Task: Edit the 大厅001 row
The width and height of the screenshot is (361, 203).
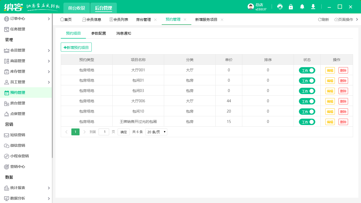Action: (330, 70)
